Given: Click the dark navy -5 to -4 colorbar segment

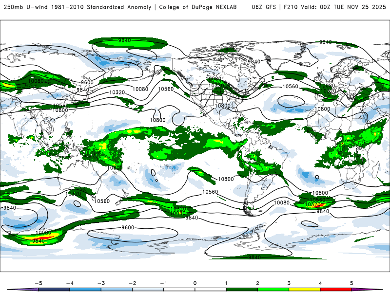Looking at the screenshot, I should [x=54, y=290].
